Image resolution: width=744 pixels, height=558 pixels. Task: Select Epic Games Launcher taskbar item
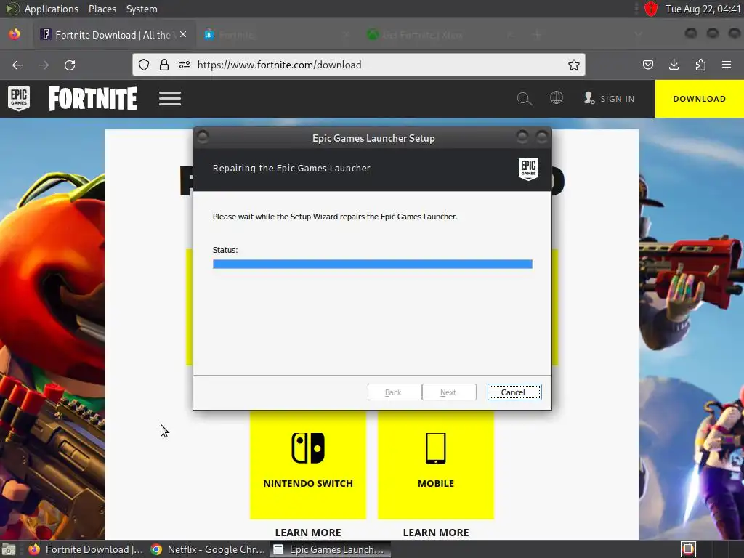click(x=331, y=549)
